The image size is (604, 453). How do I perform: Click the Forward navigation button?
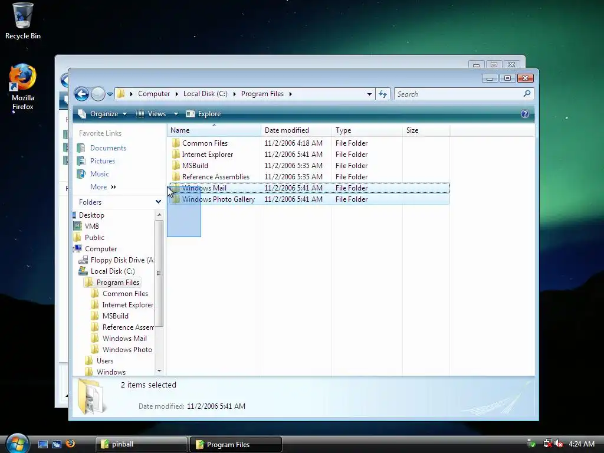coord(99,94)
